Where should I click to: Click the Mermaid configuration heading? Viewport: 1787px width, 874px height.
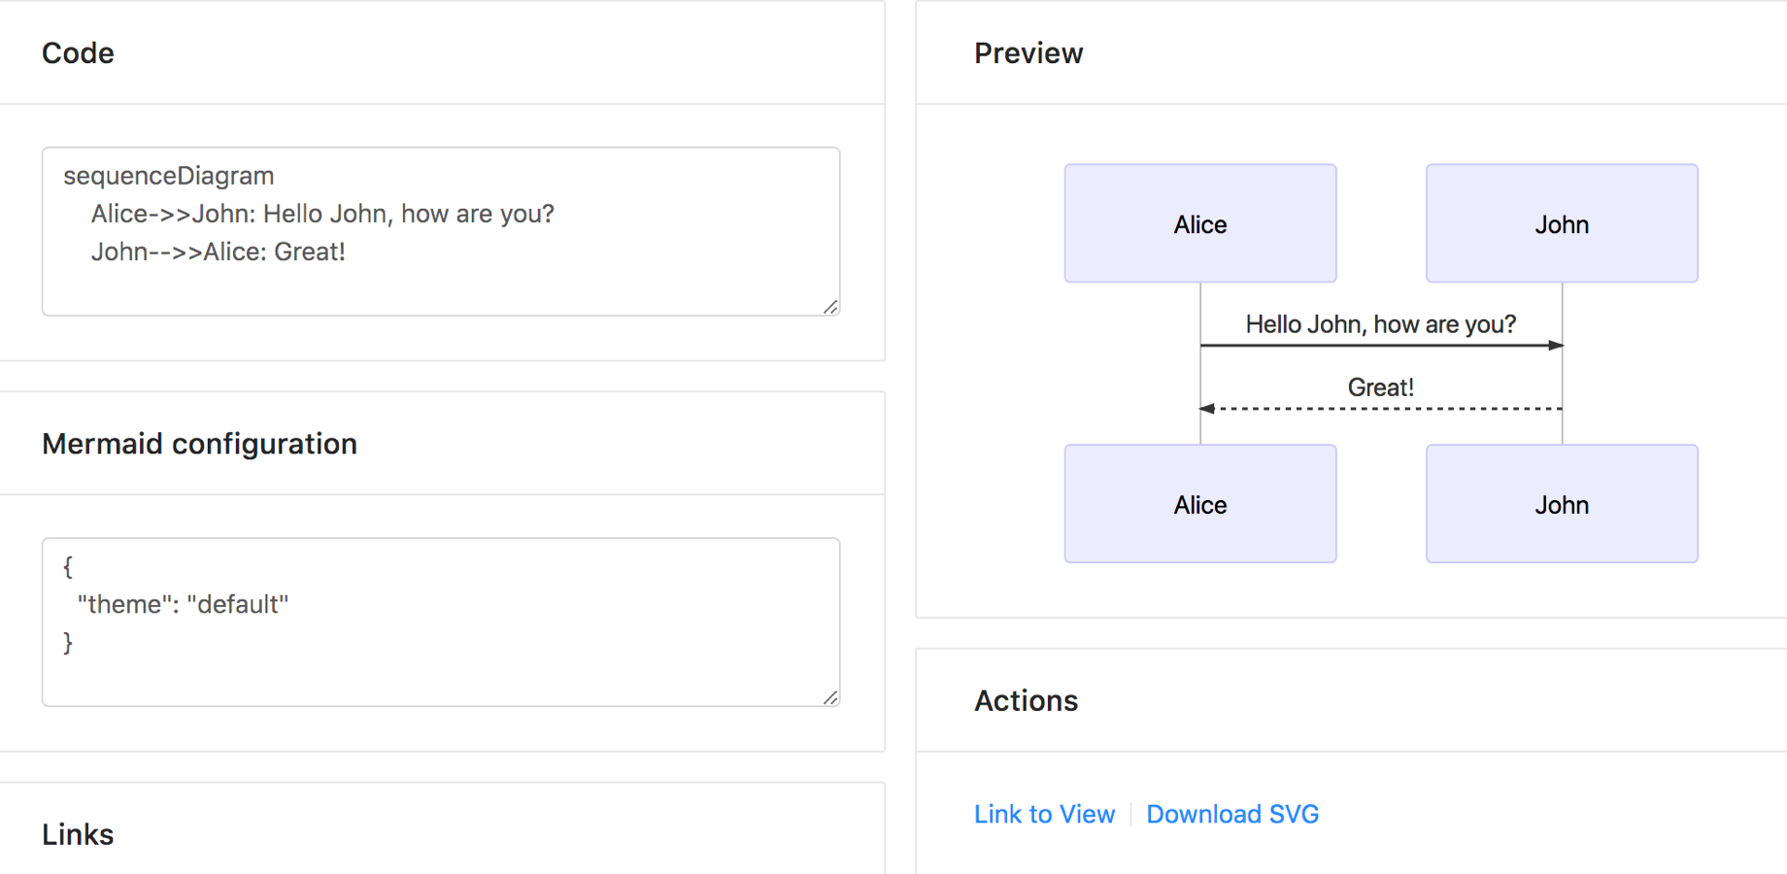tap(199, 444)
